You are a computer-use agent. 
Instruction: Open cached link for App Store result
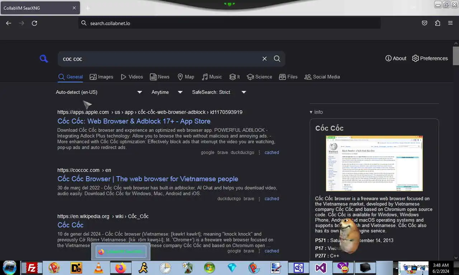click(x=272, y=153)
